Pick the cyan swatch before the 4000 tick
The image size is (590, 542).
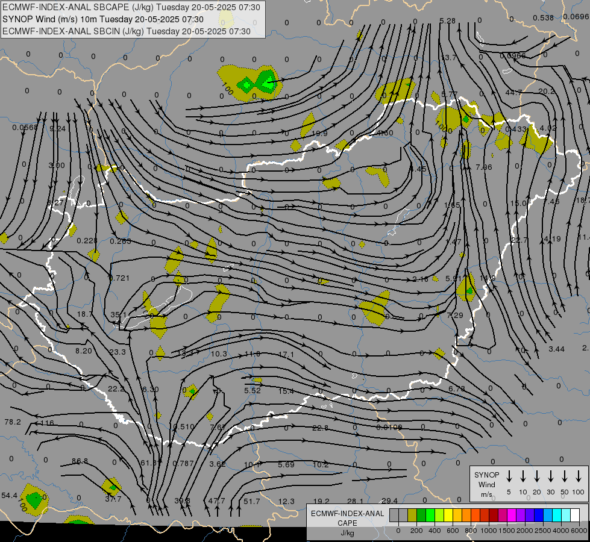click(x=557, y=516)
